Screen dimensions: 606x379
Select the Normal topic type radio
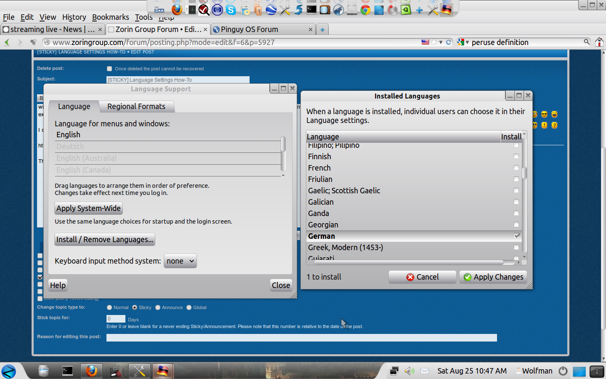coord(109,307)
